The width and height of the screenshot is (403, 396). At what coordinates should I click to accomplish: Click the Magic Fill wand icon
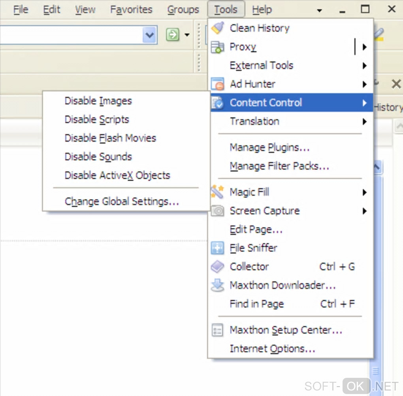[217, 192]
